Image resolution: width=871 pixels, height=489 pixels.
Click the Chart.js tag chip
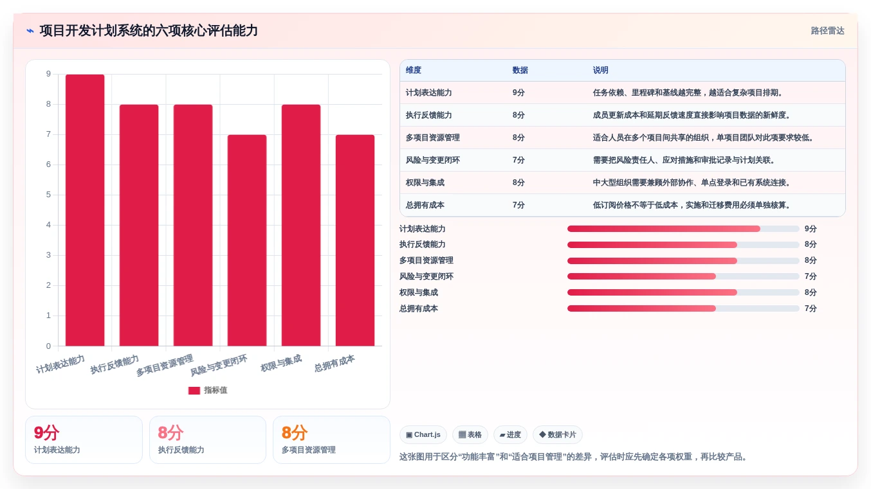(423, 435)
